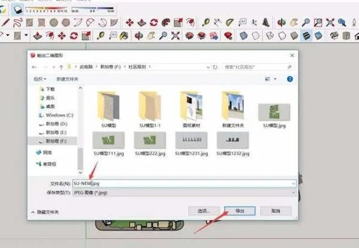Navigate back in the export dialog

click(34, 67)
